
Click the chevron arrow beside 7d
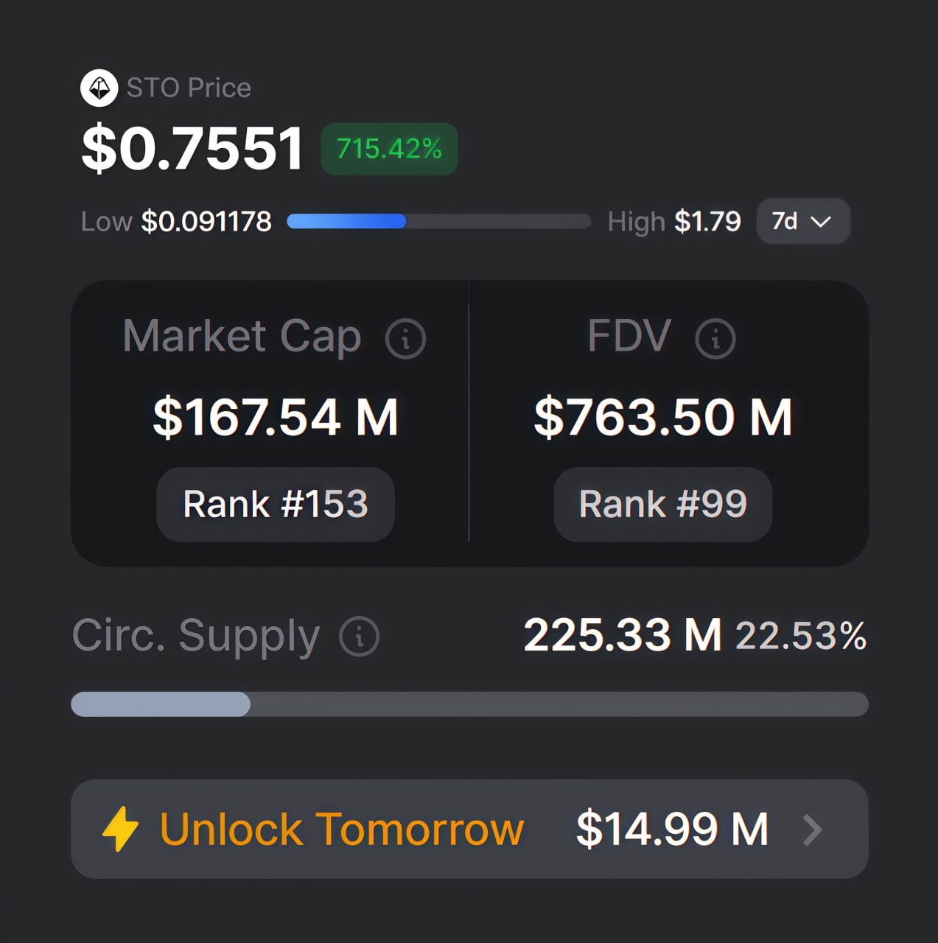pyautogui.click(x=821, y=222)
